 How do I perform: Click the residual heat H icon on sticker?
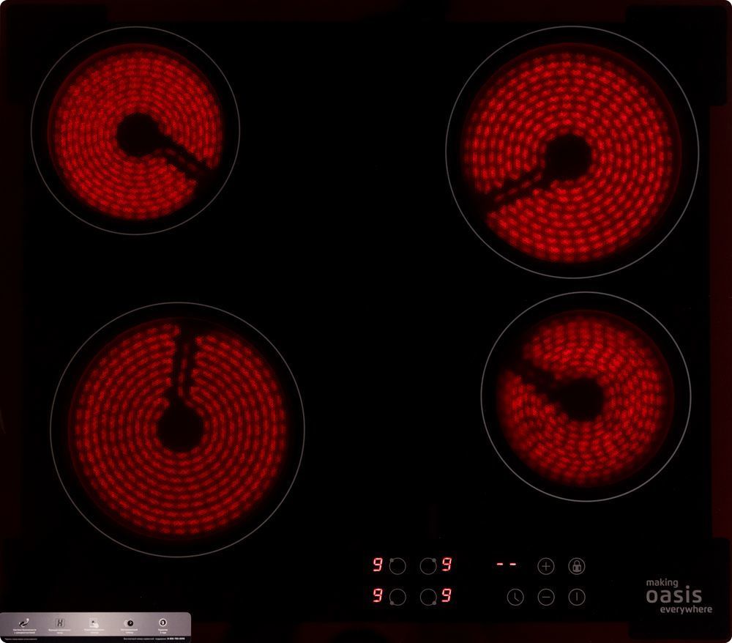click(60, 622)
